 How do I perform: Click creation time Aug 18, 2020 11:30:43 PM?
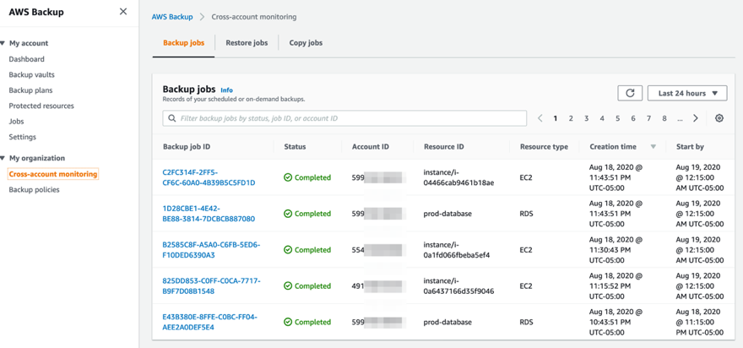pos(616,249)
